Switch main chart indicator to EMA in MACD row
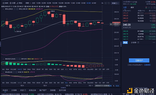 pos(7,69)
